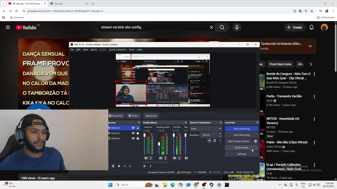Remove selected source with trash icon
Viewport: 337px width, 189px height.
[x=113, y=166]
